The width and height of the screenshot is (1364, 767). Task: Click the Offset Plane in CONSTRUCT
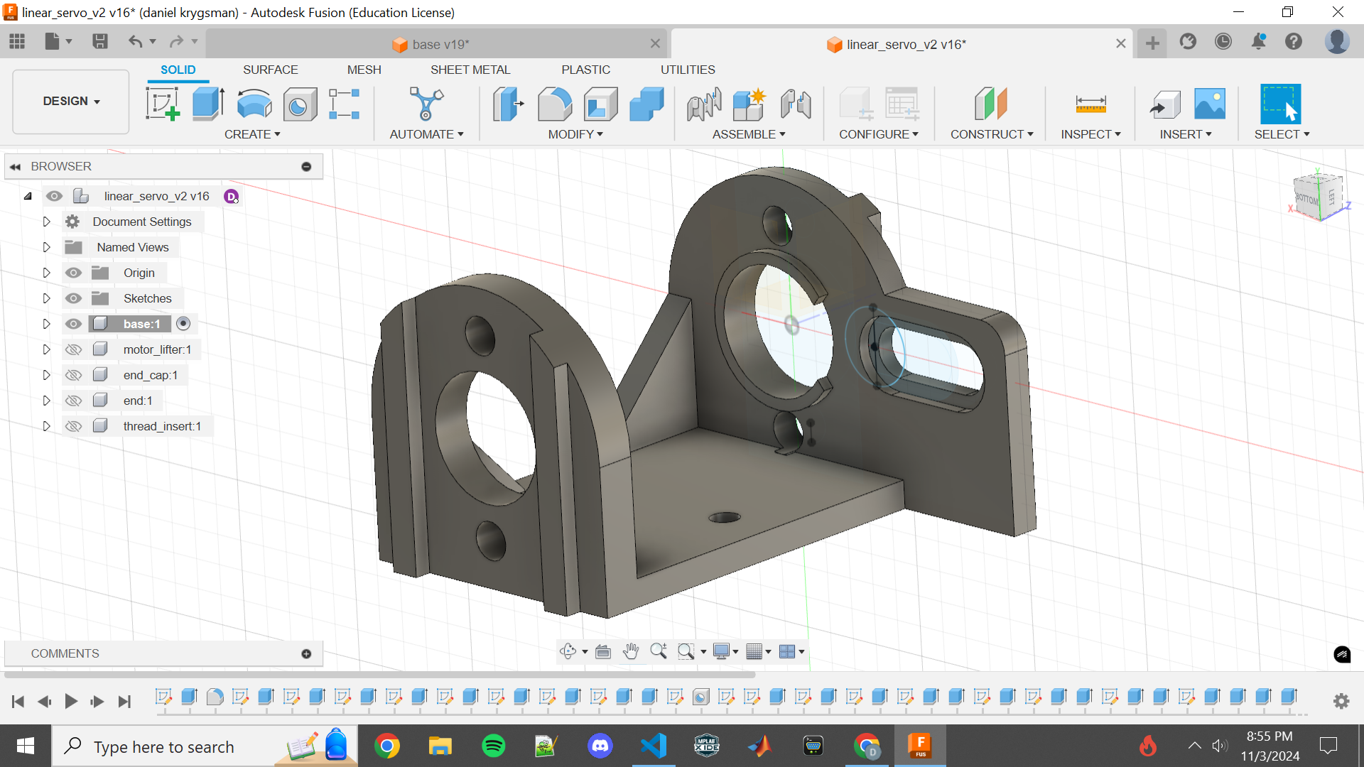990,103
